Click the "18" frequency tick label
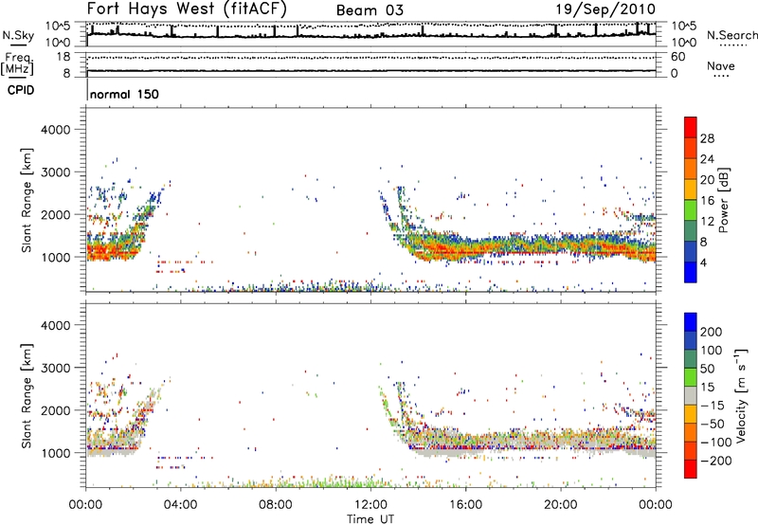 click(63, 57)
